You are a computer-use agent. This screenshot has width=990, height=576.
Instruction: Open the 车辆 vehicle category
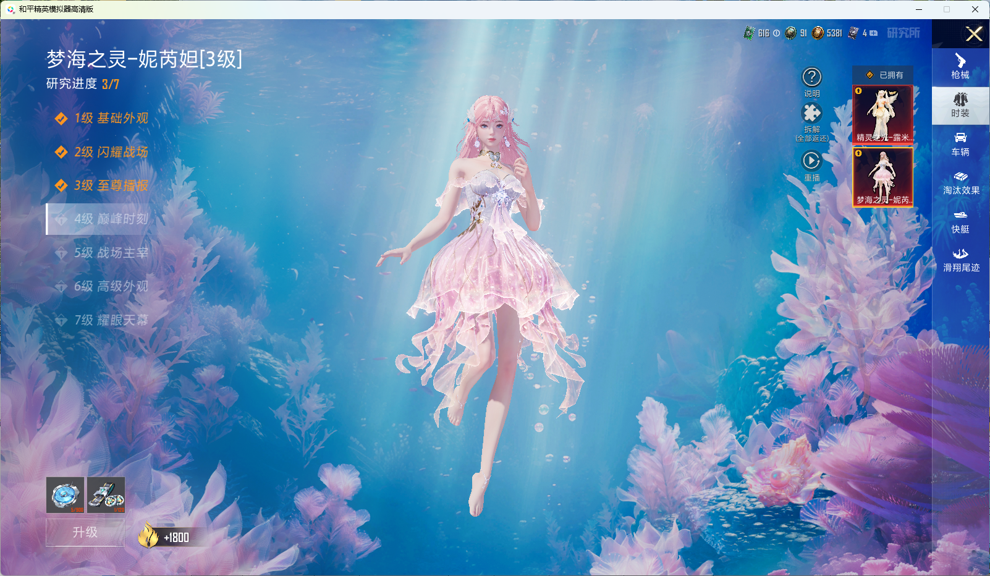point(960,143)
